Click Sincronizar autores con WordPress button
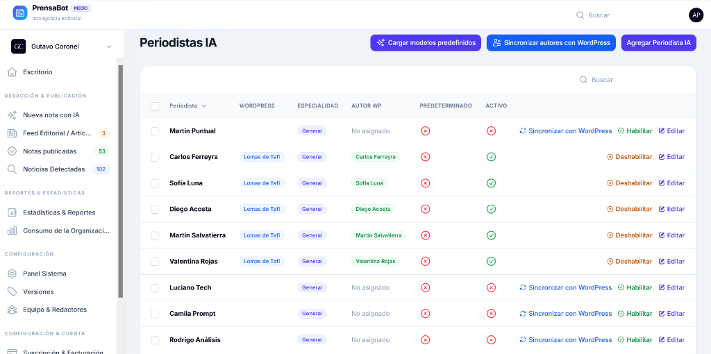 pos(551,42)
